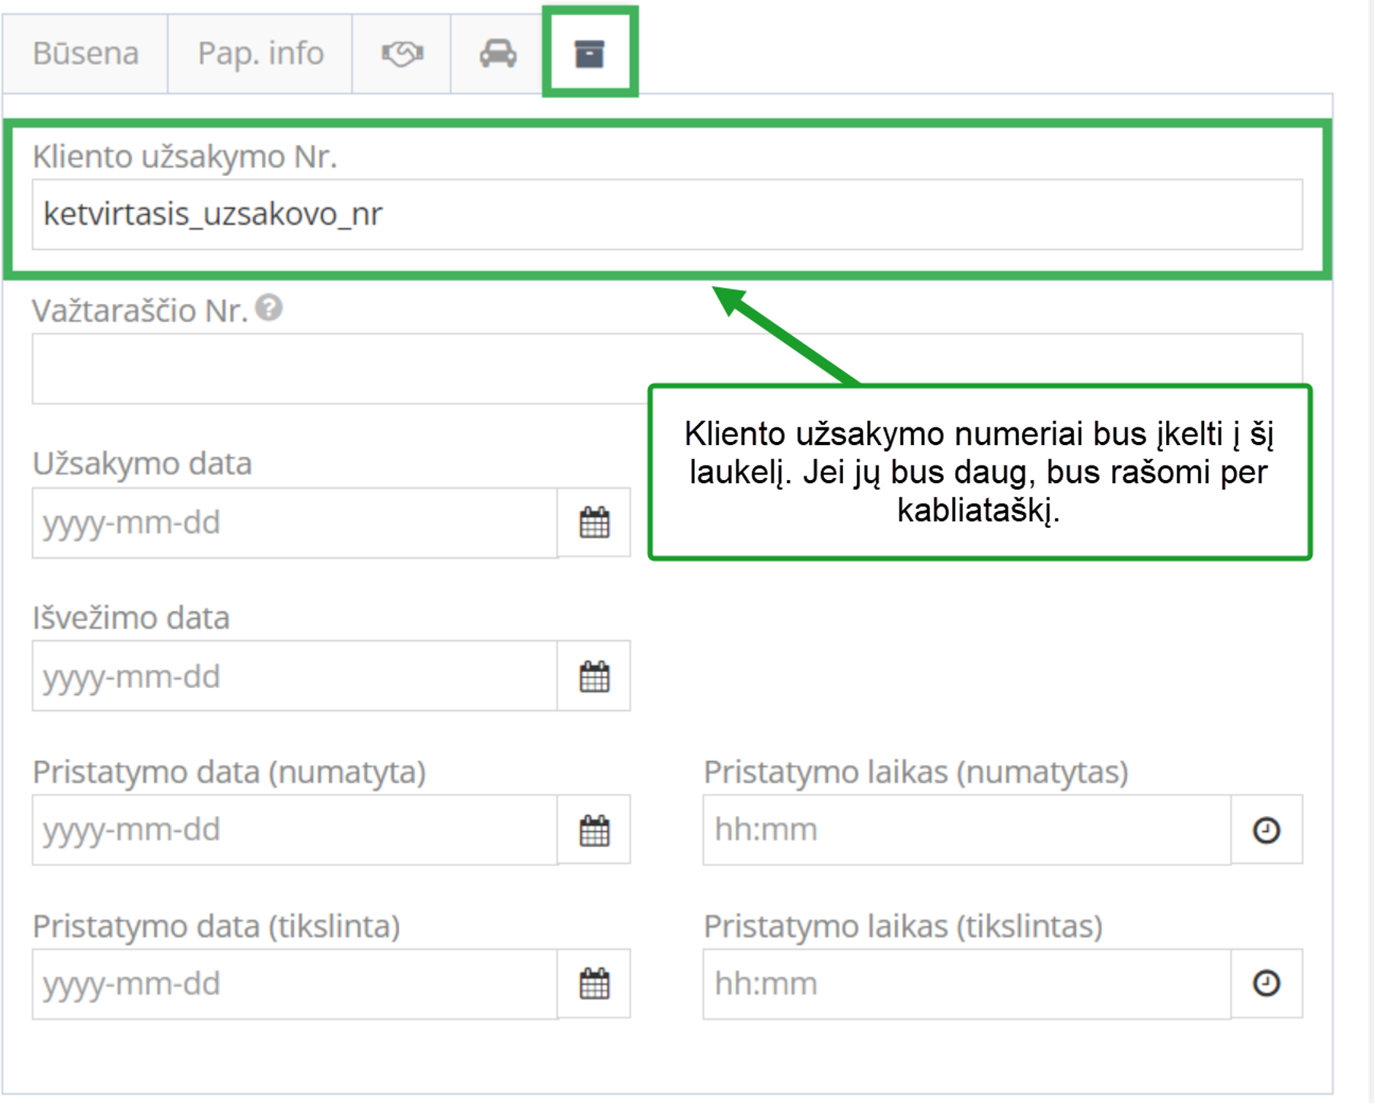The width and height of the screenshot is (1374, 1104).
Task: Click the Užsakymo data label
Action: [x=142, y=464]
